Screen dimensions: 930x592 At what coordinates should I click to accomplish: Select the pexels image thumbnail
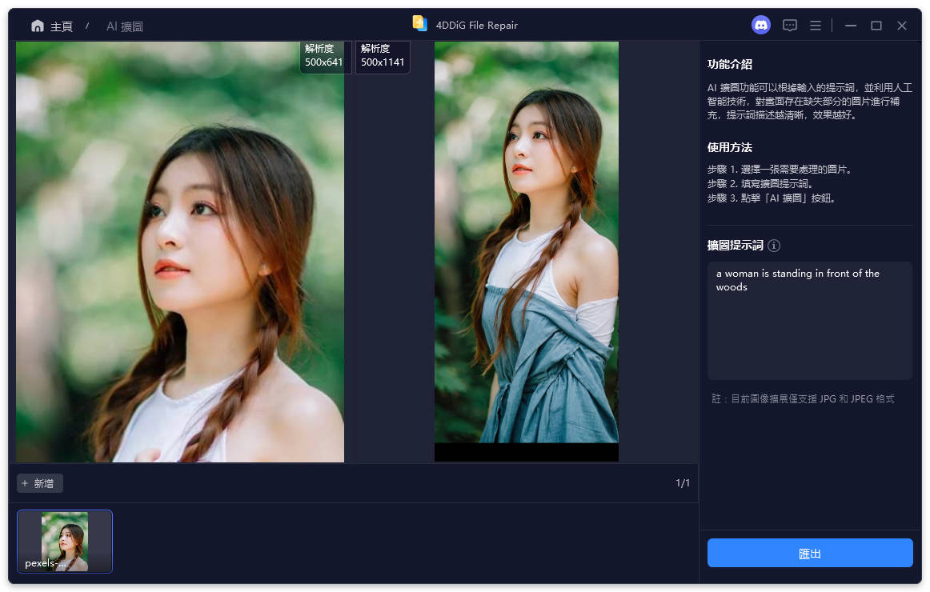pyautogui.click(x=64, y=542)
